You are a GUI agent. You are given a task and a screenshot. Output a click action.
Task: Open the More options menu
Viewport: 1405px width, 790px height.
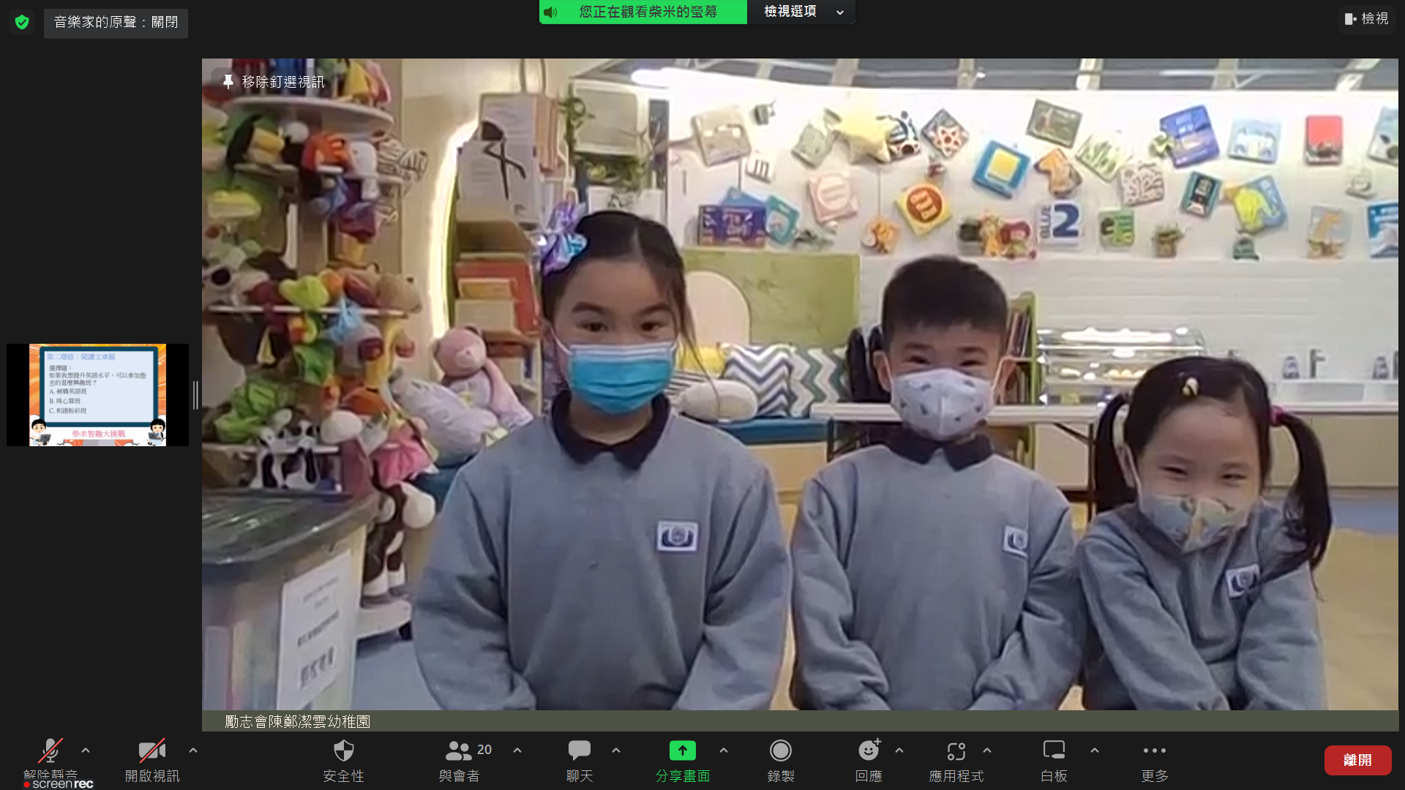pos(1154,751)
